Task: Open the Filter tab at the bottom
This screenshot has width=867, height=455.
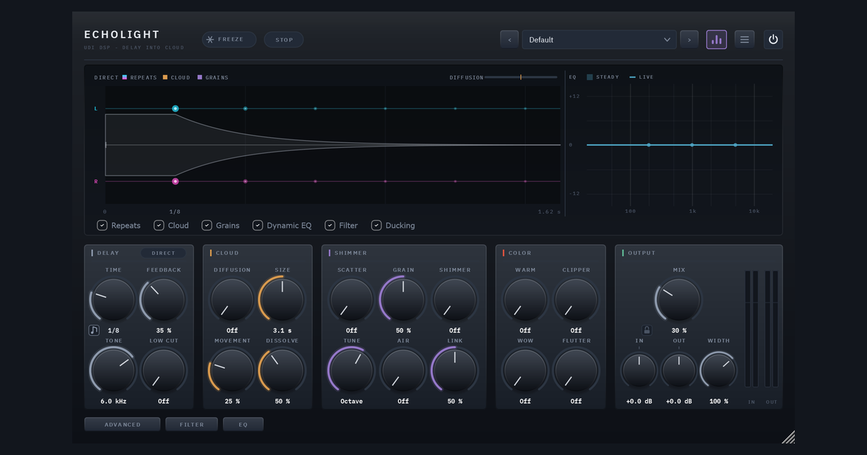Action: (191, 425)
